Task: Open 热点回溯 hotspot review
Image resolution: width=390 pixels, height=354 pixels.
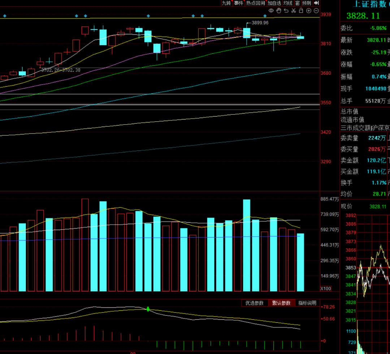Action: 256,3
